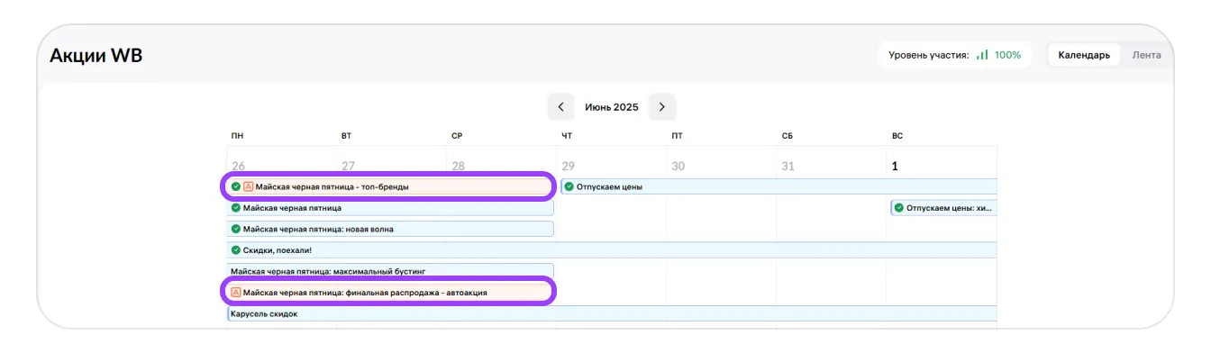Click the Уровень участия 100% indicator

pos(955,55)
